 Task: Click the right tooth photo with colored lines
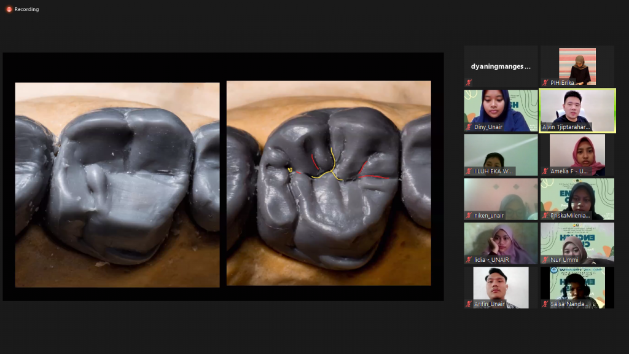coord(329,184)
